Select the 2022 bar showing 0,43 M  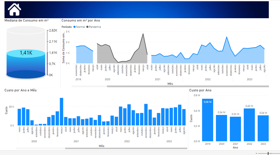pyautogui.click(x=249, y=125)
